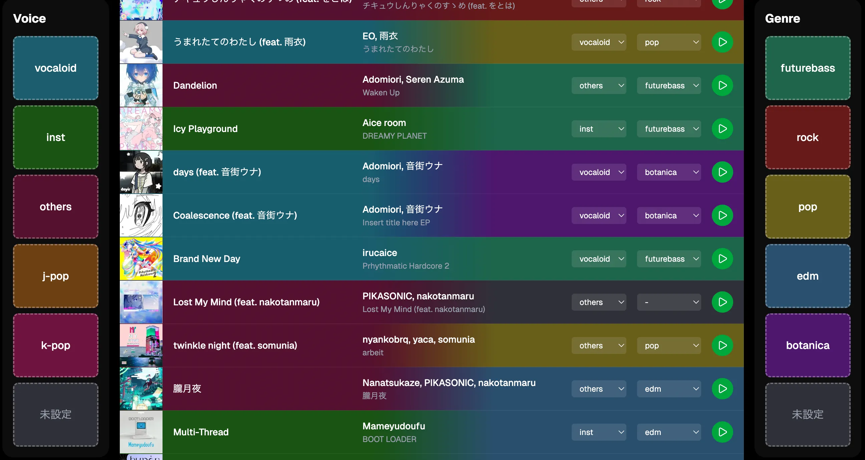Image resolution: width=865 pixels, height=460 pixels.
Task: Toggle the rock filter in Genre panel
Action: pyautogui.click(x=808, y=137)
